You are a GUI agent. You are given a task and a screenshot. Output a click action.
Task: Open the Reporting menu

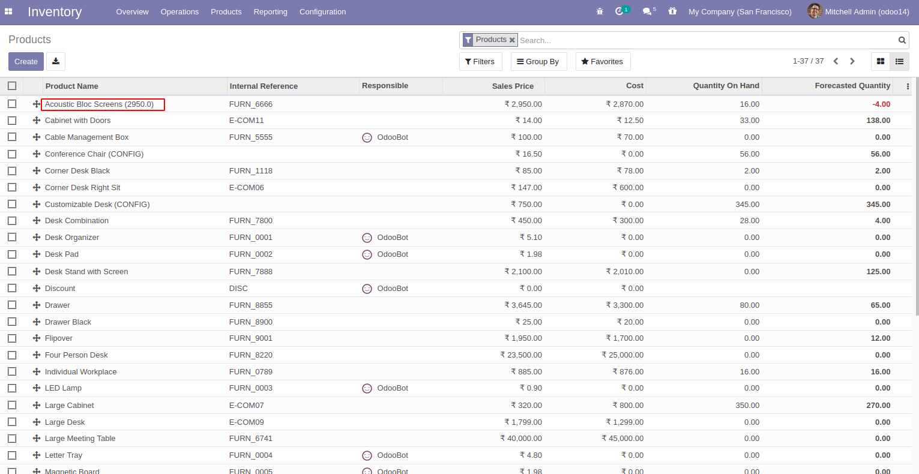click(270, 11)
